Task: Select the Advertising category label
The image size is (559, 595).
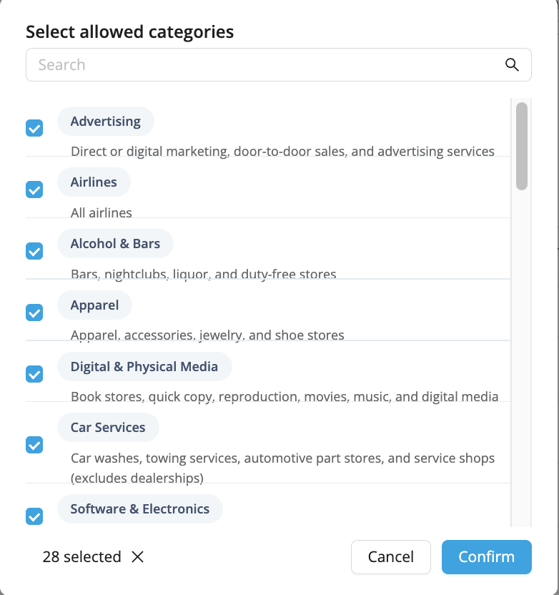Action: point(105,121)
